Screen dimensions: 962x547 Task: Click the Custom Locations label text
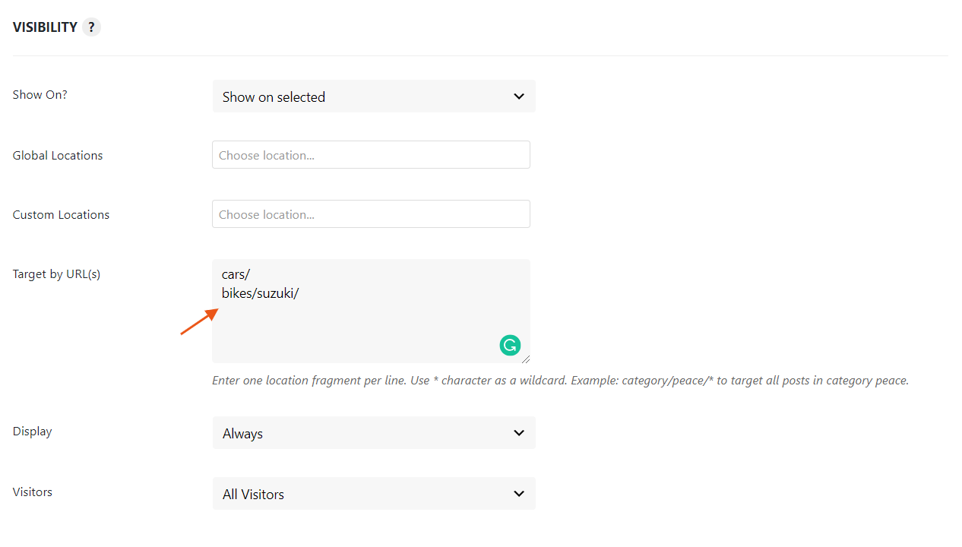click(x=61, y=214)
